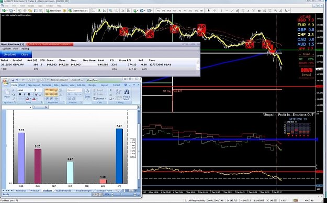Viewport: 327px width, 203px height.
Task: Click the Name Box input field
Action: pos(17,107)
